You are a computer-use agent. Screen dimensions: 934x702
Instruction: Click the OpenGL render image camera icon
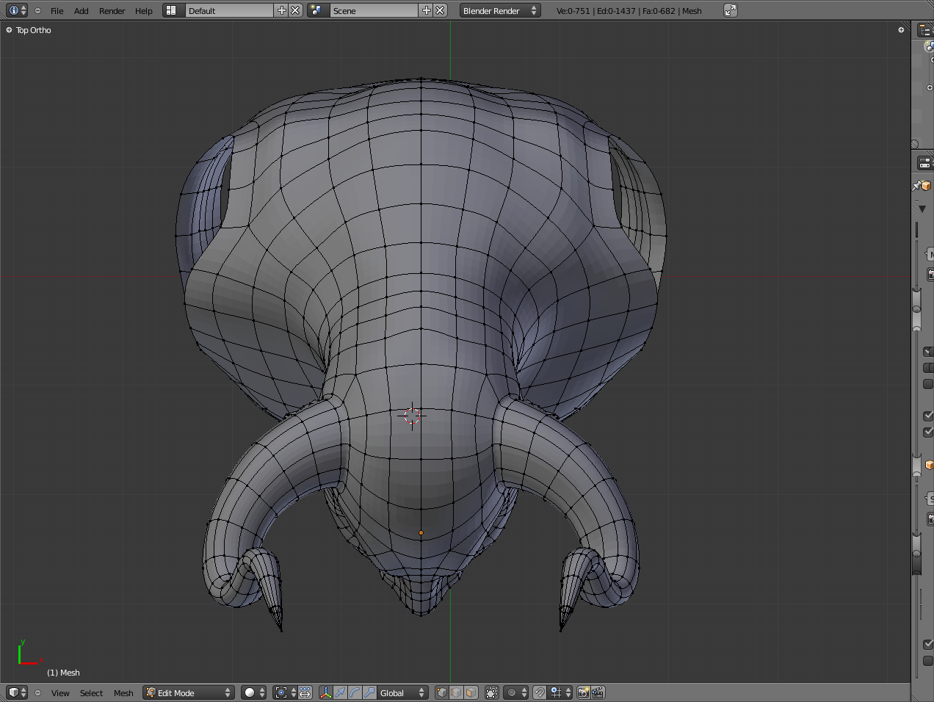584,692
